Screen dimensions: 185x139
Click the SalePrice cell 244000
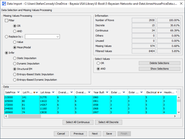13,109
